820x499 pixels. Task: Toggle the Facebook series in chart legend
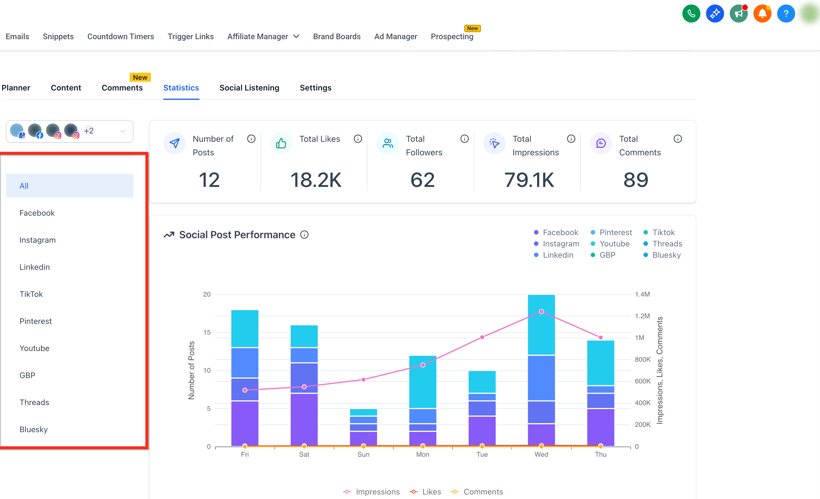coord(556,233)
